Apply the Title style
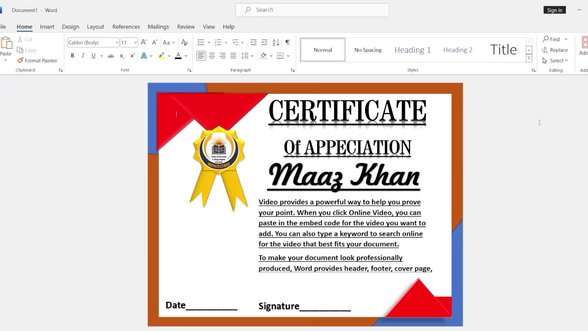Screen dimensions: 588x331 click(x=503, y=50)
